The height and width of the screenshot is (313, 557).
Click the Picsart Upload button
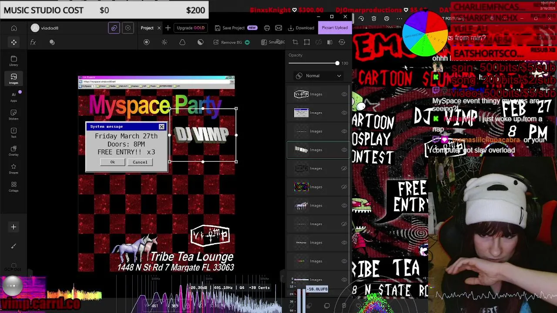[335, 28]
